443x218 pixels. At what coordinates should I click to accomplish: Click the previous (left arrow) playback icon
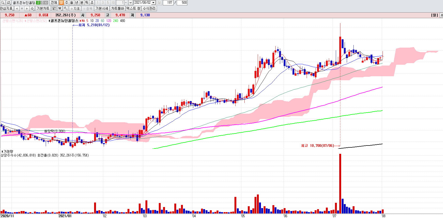17,9
